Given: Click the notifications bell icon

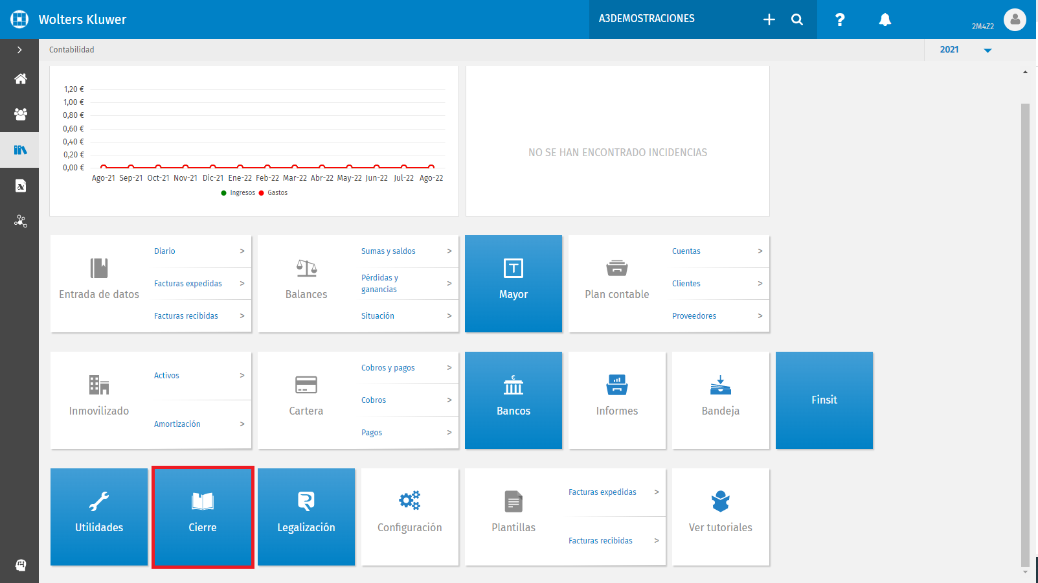Looking at the screenshot, I should (x=885, y=19).
